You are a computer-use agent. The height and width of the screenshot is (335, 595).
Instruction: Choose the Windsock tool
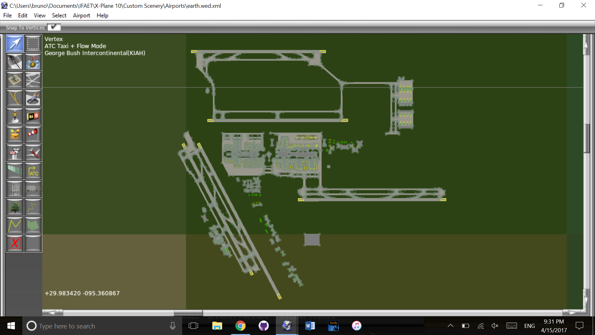pos(33,134)
